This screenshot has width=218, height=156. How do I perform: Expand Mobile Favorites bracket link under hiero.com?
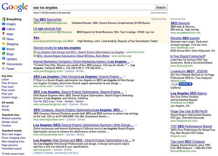[56, 153]
